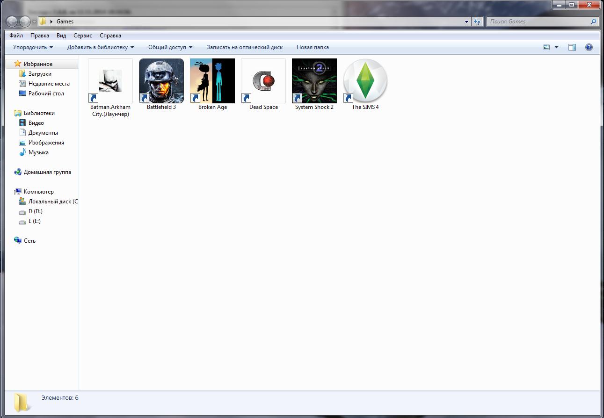Click Записать на оптический диск
Viewport: 604px width, 418px height.
pos(245,47)
